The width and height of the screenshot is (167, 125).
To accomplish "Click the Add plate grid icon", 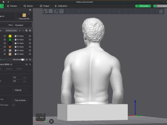I will [x=51, y=11].
